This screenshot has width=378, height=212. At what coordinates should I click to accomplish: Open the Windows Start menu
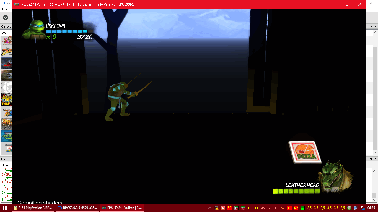[5, 208]
